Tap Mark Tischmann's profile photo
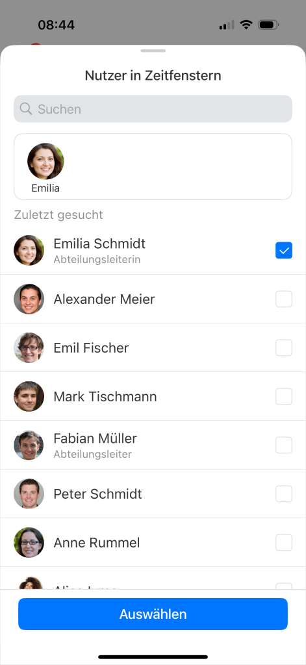 29,397
